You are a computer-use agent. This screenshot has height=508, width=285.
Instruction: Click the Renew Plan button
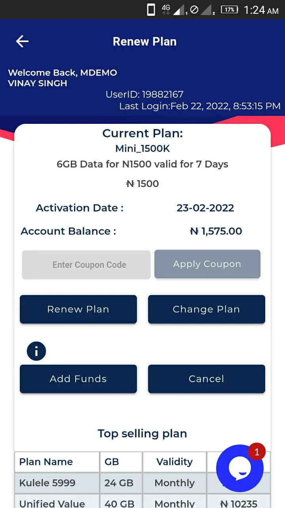click(x=78, y=309)
